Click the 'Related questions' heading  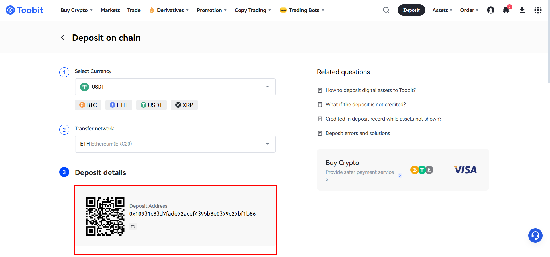coord(343,72)
